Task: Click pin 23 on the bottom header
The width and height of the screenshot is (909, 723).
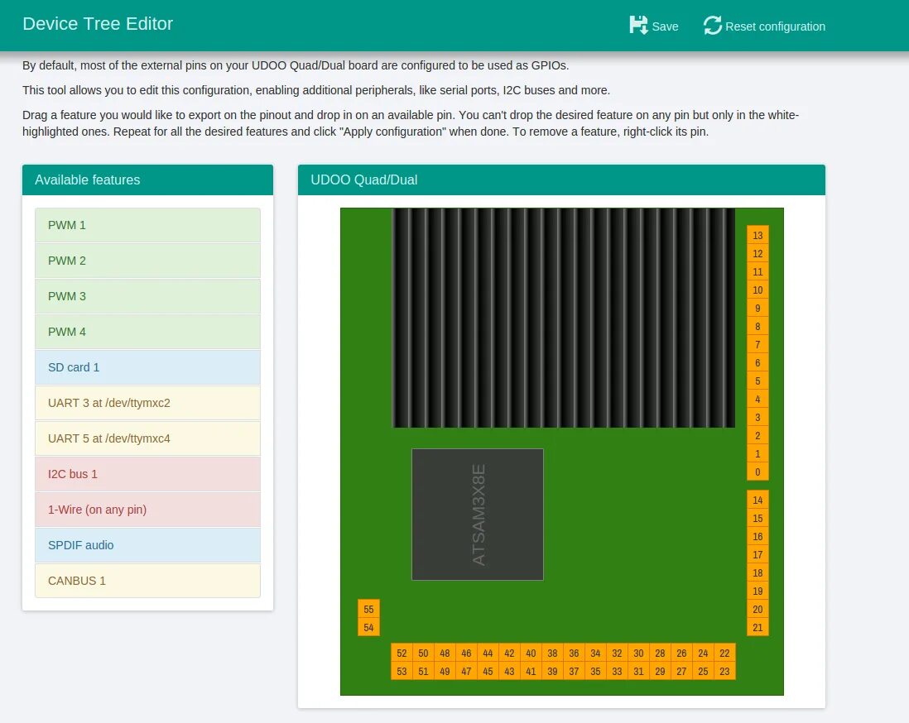Action: click(724, 672)
